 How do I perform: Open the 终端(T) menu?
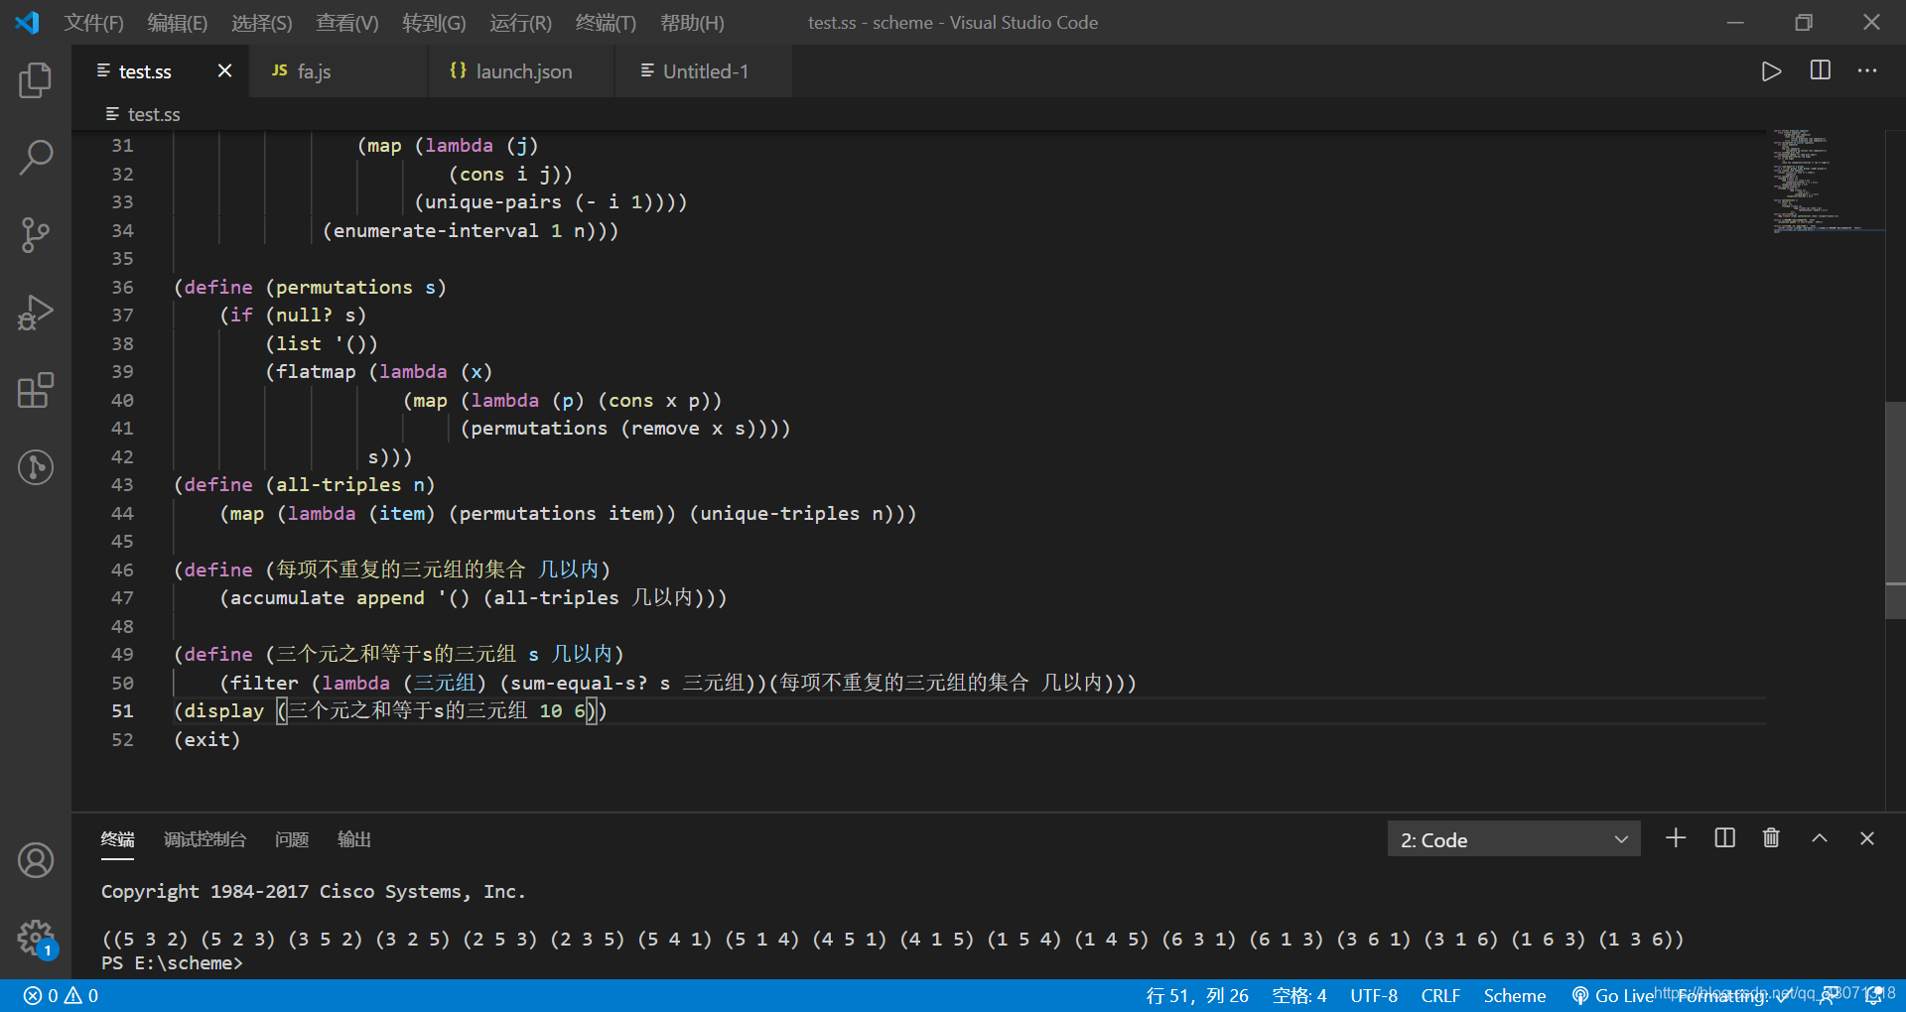point(606,22)
